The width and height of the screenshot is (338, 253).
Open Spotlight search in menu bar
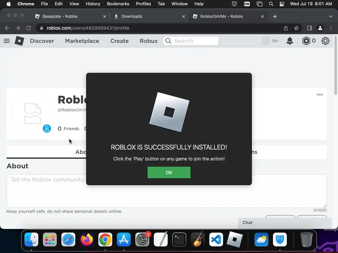pyautogui.click(x=271, y=4)
